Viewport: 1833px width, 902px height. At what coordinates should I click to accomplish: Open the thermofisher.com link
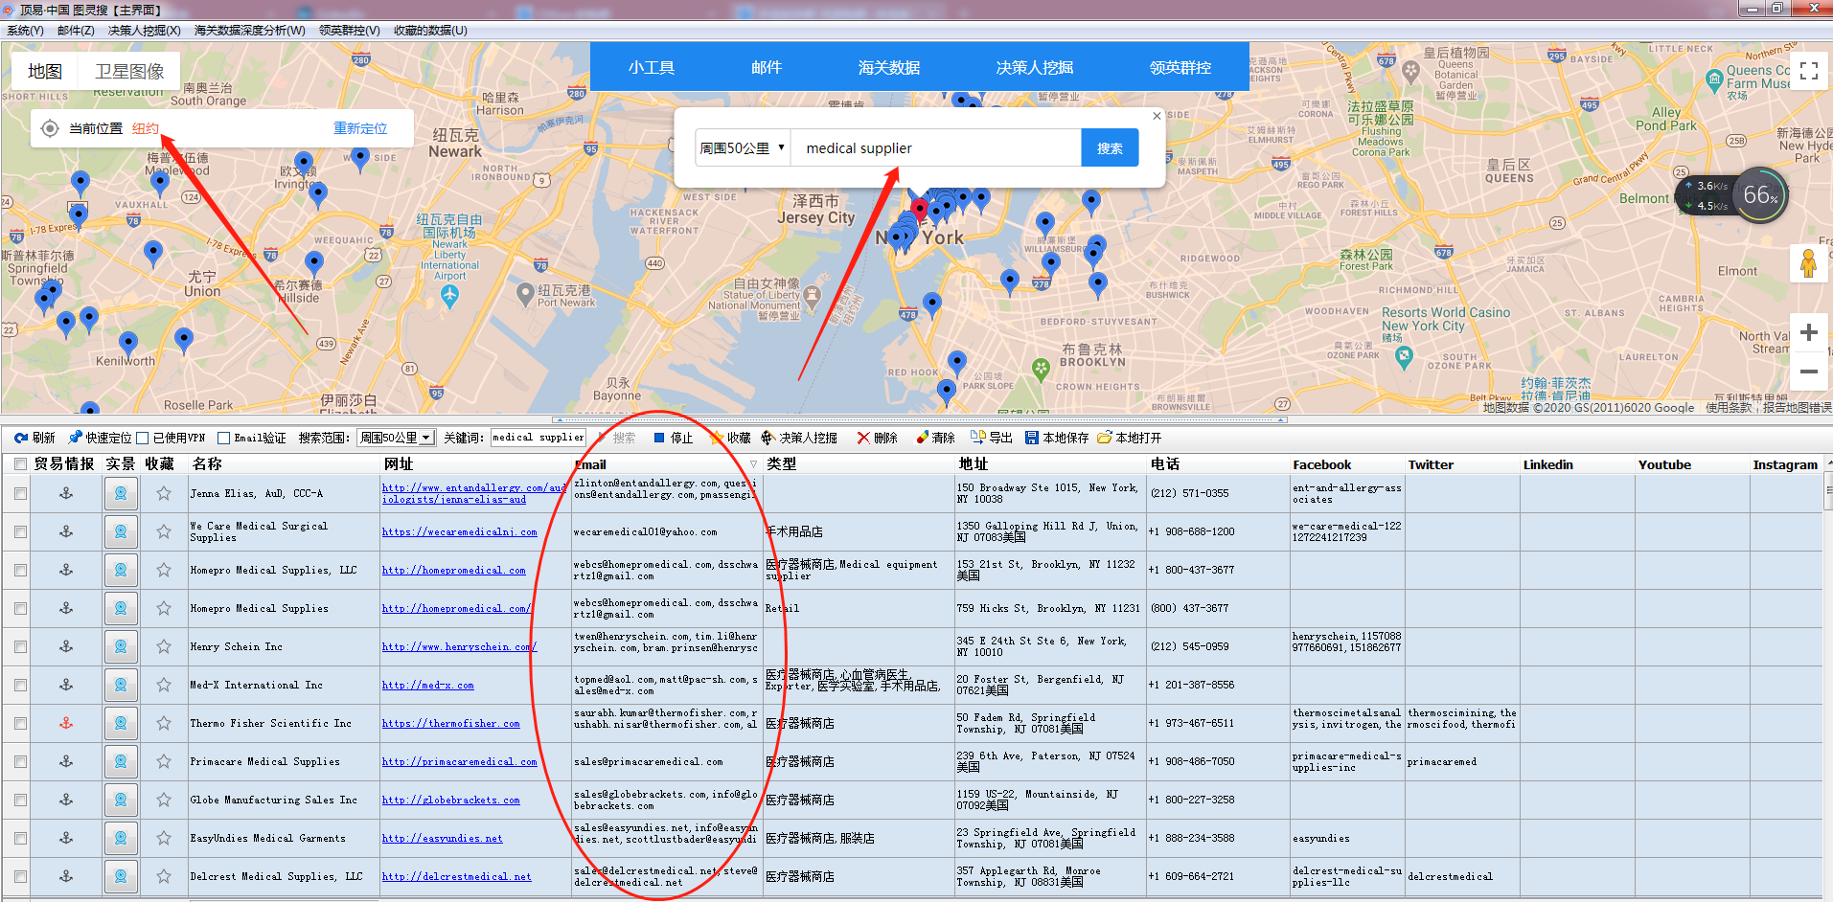pos(450,723)
